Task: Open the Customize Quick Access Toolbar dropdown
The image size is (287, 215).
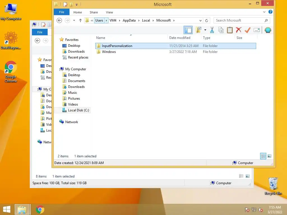Action: (x=77, y=4)
